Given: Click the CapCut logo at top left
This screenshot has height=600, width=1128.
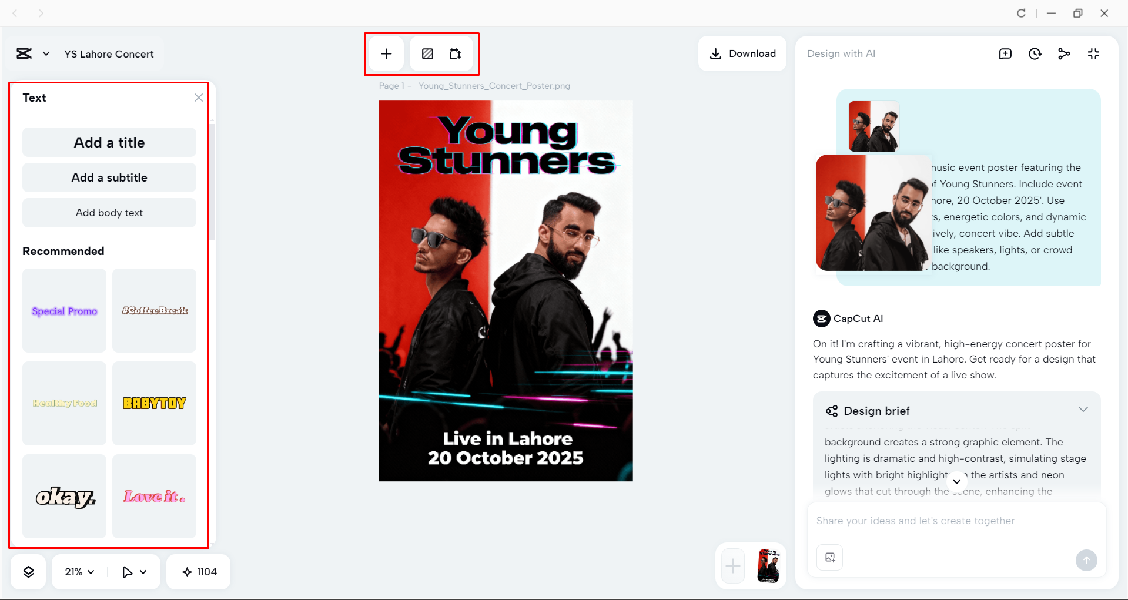Looking at the screenshot, I should (x=24, y=53).
